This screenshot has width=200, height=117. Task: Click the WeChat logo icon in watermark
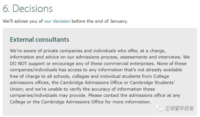point(159,108)
